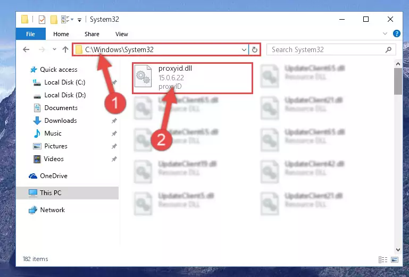Click the pin icon next to Videos
The height and width of the screenshot is (277, 409).
pyautogui.click(x=114, y=159)
